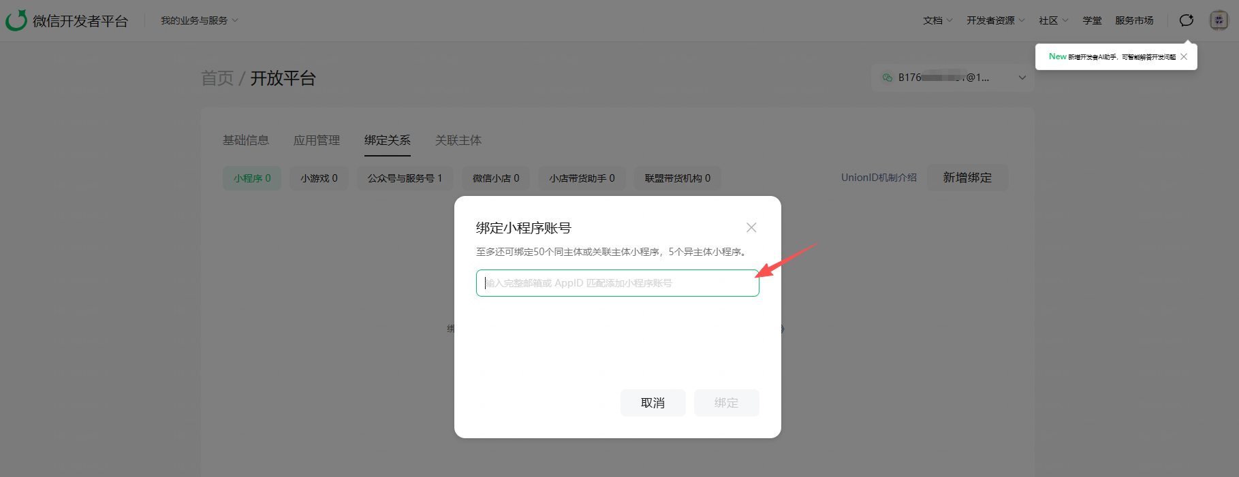The image size is (1239, 477).
Task: Open the 社区 dropdown menu
Action: [x=1053, y=20]
